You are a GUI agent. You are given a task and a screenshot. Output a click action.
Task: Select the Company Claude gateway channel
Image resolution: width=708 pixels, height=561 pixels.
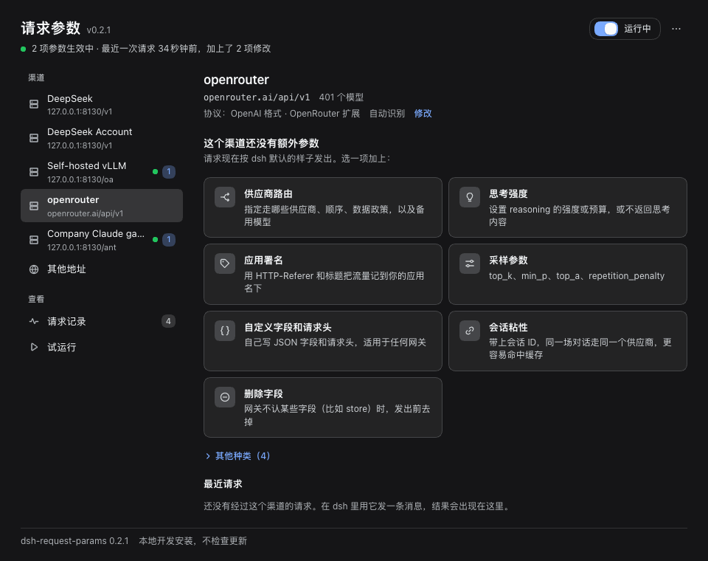[x=102, y=240]
